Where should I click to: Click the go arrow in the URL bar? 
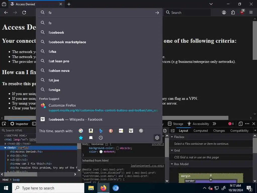(x=157, y=13)
